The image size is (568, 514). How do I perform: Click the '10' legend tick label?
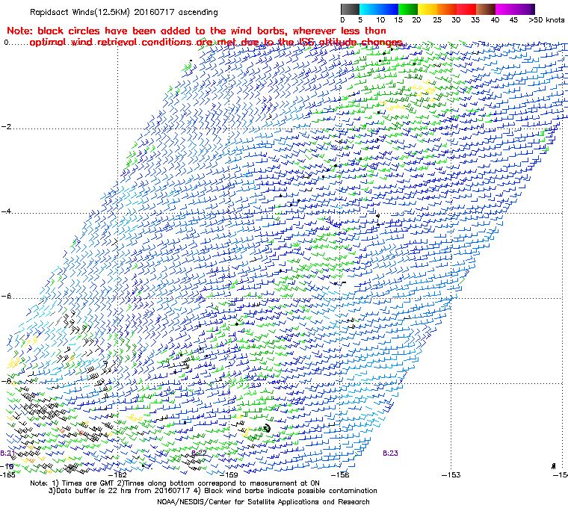[x=380, y=20]
